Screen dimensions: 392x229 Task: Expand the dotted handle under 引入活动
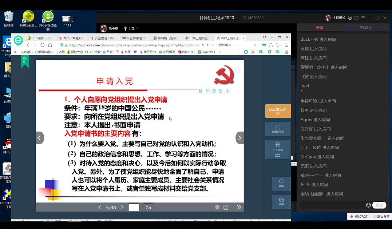click(278, 156)
